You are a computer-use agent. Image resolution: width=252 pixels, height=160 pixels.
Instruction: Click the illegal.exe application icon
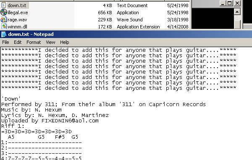[x=3, y=12]
